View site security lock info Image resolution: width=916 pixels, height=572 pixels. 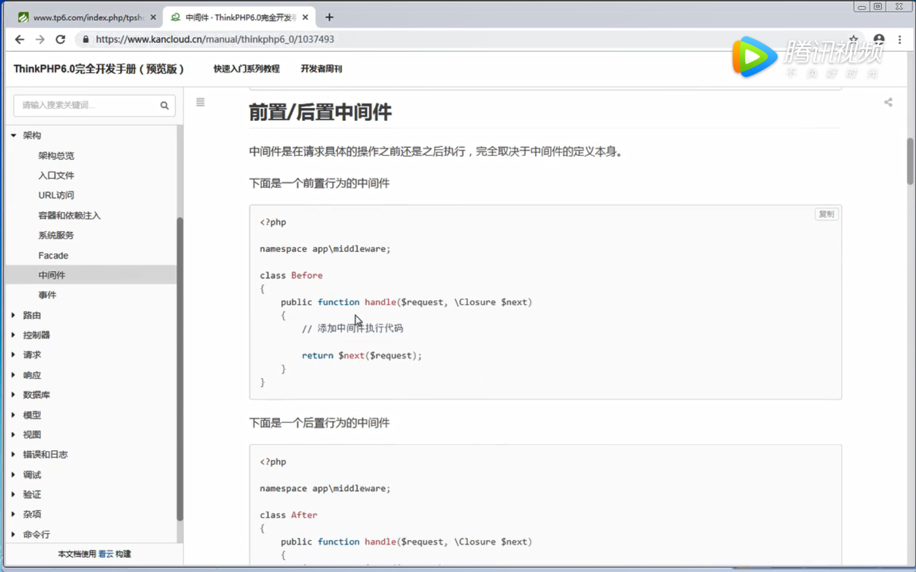click(86, 39)
